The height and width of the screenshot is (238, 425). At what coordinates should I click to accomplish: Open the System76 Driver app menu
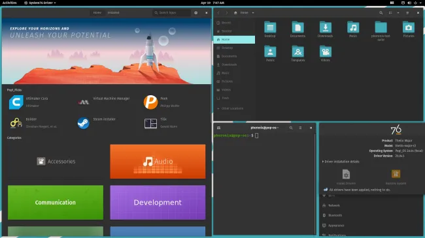coord(40,3)
